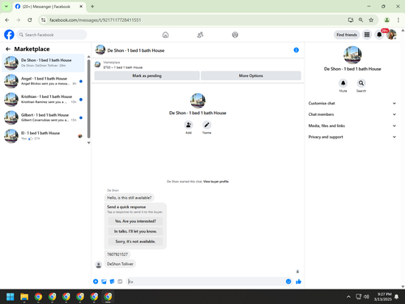Screen dimensions: 405x304
Task: Edit chat name pencil icon
Action: [207, 125]
